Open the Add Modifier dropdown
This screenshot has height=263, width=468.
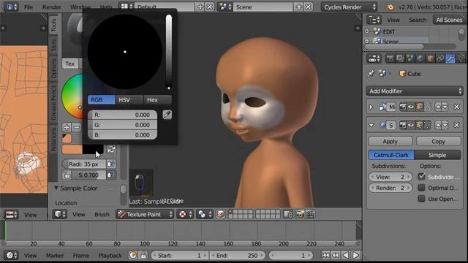tap(415, 91)
